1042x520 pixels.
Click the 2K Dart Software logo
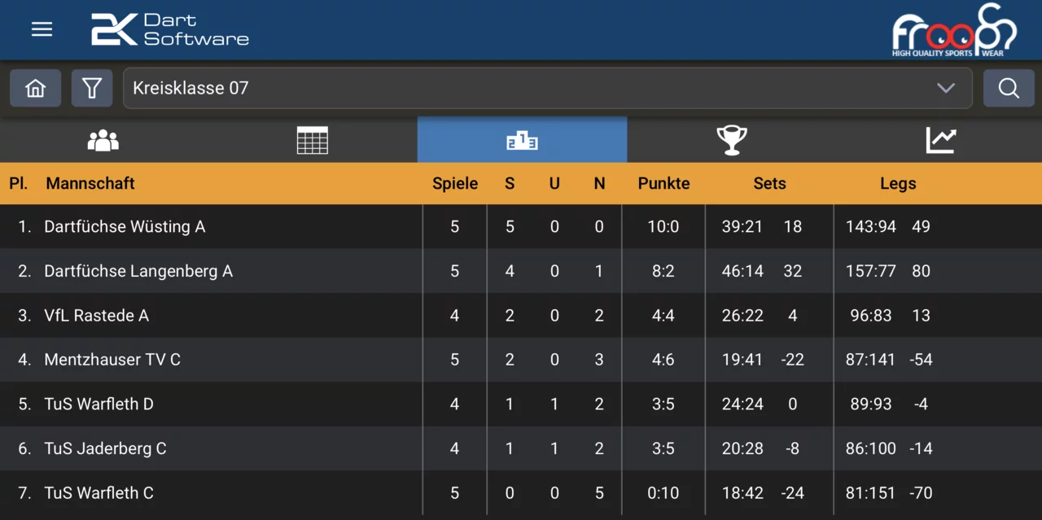click(x=169, y=29)
